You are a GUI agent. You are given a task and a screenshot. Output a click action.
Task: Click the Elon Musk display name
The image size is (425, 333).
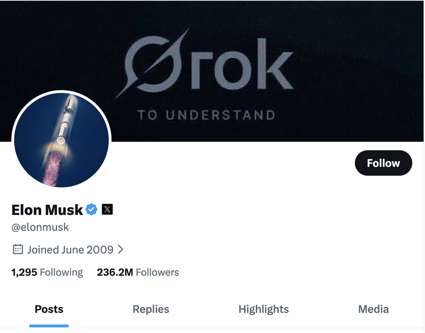pyautogui.click(x=47, y=210)
